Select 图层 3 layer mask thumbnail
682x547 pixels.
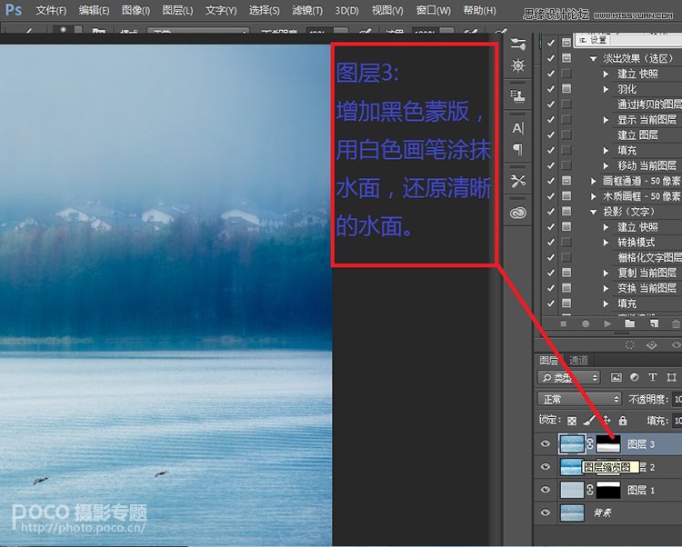608,443
